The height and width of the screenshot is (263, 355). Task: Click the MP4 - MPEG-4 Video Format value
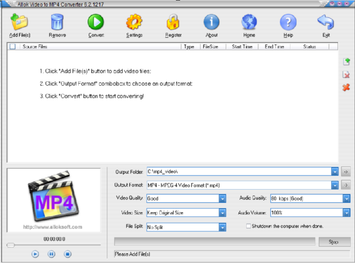coord(184,185)
